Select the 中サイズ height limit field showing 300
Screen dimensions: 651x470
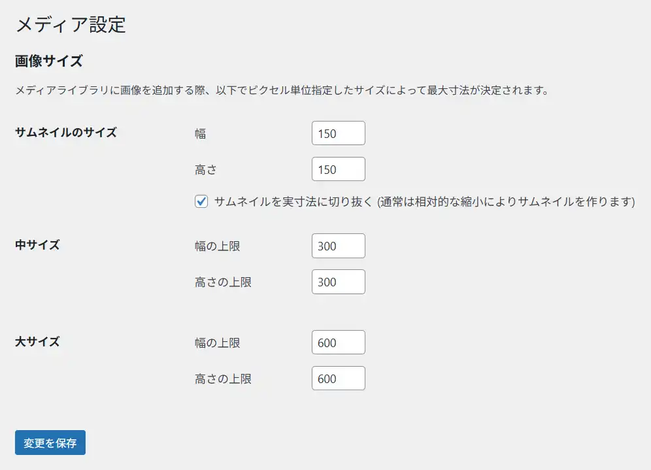[338, 282]
